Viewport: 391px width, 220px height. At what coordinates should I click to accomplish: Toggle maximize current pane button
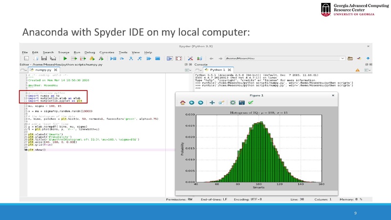170,59
